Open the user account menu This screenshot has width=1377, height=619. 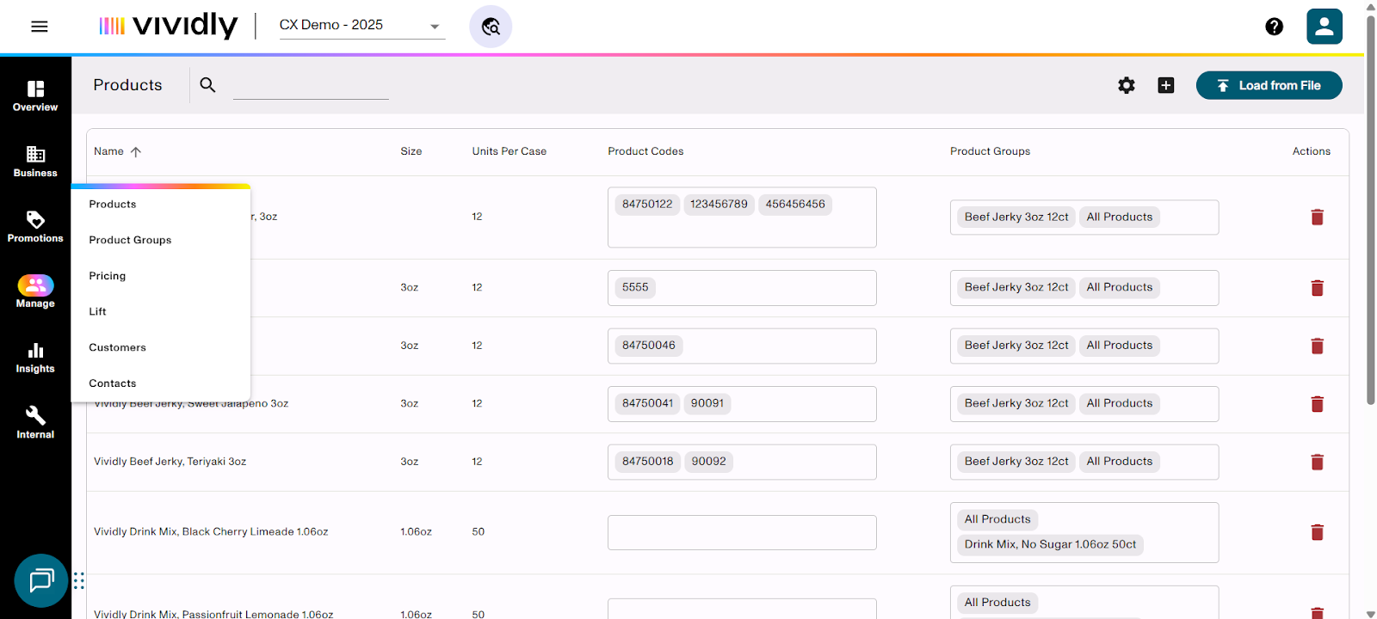coord(1324,27)
